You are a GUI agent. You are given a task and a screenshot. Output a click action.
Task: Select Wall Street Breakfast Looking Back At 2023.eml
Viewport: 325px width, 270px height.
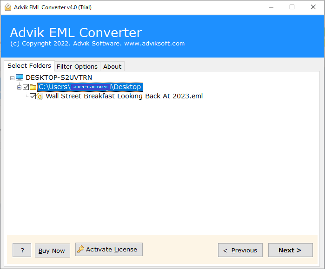click(x=124, y=96)
